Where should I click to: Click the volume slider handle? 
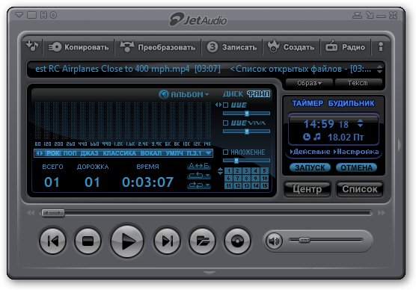304,240
